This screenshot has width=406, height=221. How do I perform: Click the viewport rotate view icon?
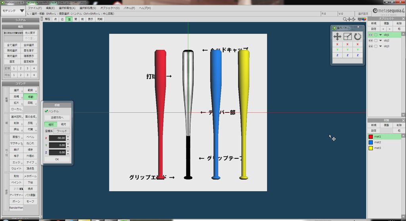point(353,19)
